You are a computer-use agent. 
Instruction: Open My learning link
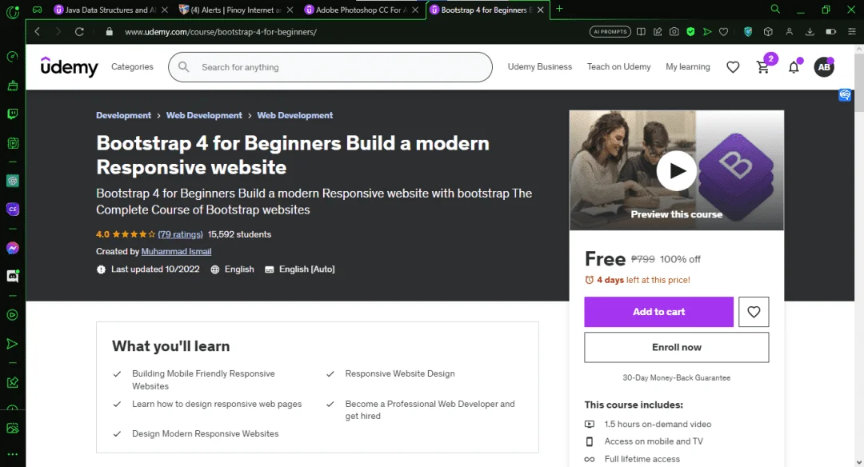[x=687, y=66]
